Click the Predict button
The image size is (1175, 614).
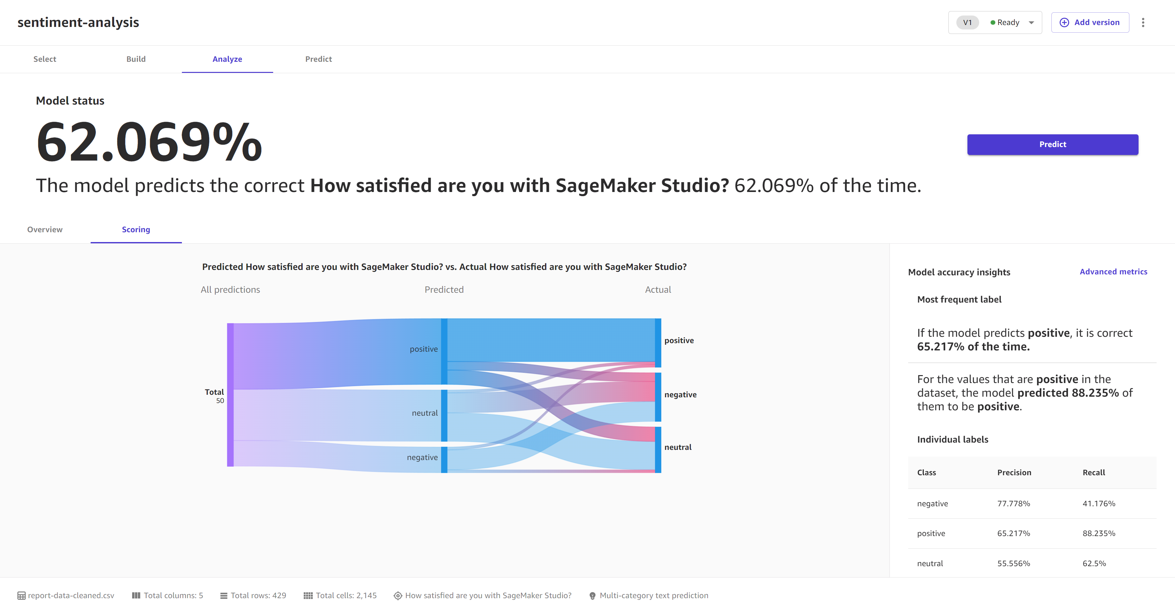pyautogui.click(x=1053, y=144)
